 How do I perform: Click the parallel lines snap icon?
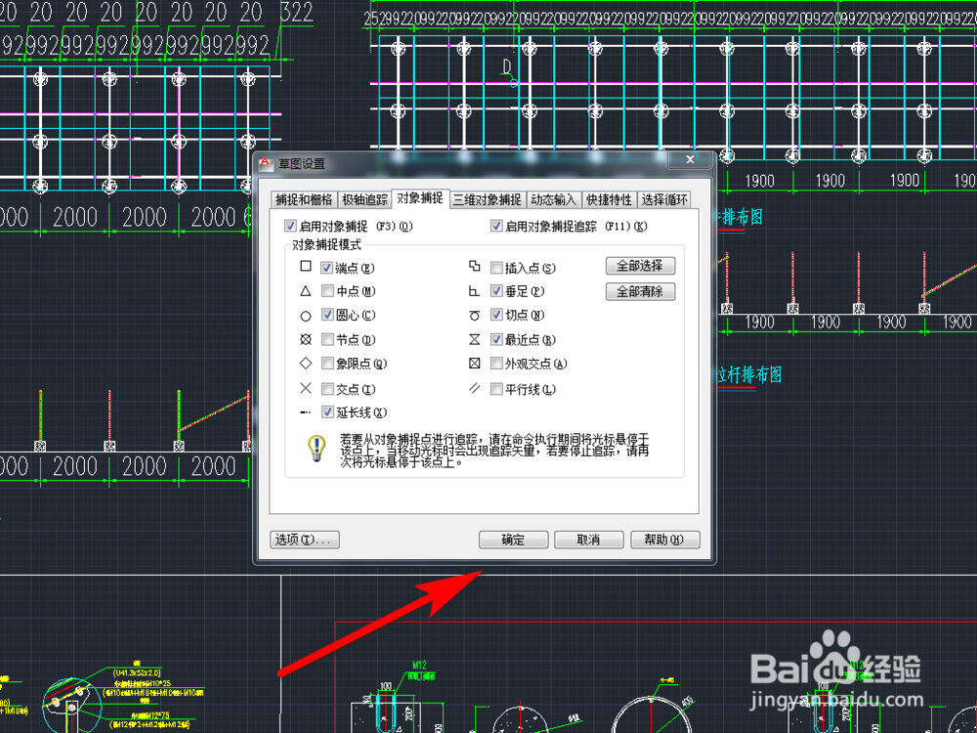tap(474, 389)
